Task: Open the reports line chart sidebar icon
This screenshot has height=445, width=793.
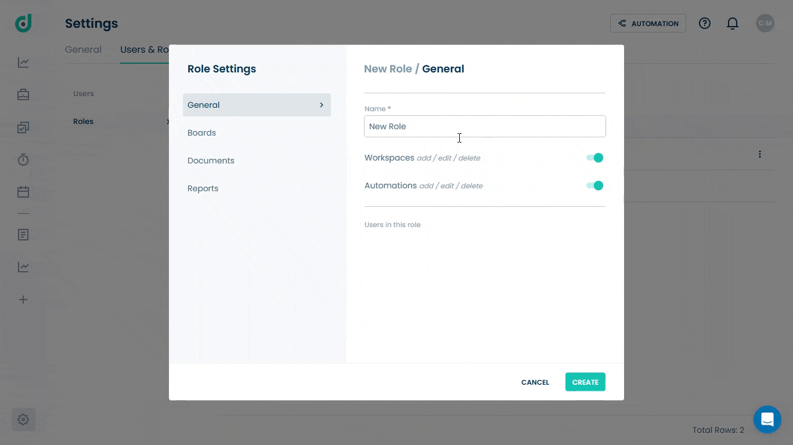Action: pyautogui.click(x=23, y=267)
